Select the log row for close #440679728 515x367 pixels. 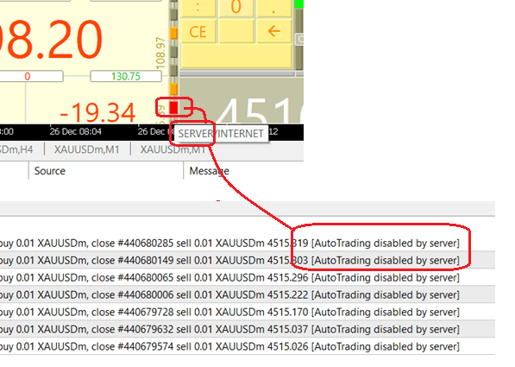pyautogui.click(x=248, y=312)
